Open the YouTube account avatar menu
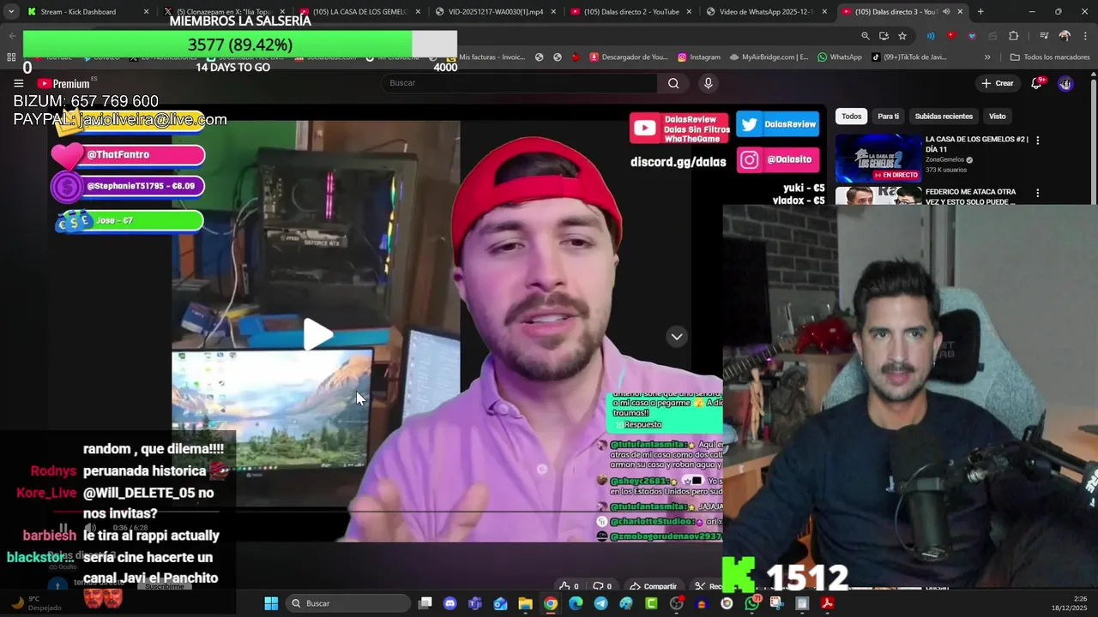 tap(1065, 83)
